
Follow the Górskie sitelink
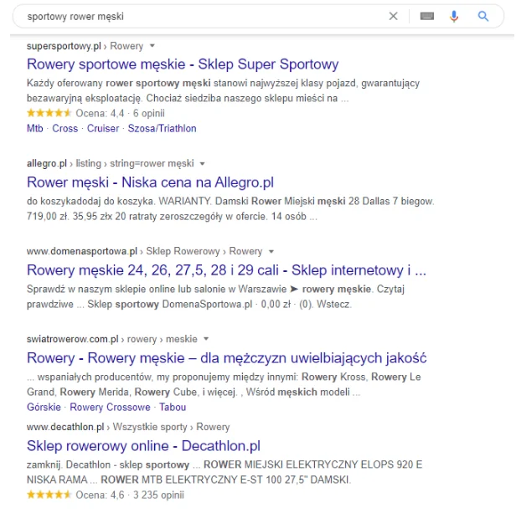click(x=44, y=408)
